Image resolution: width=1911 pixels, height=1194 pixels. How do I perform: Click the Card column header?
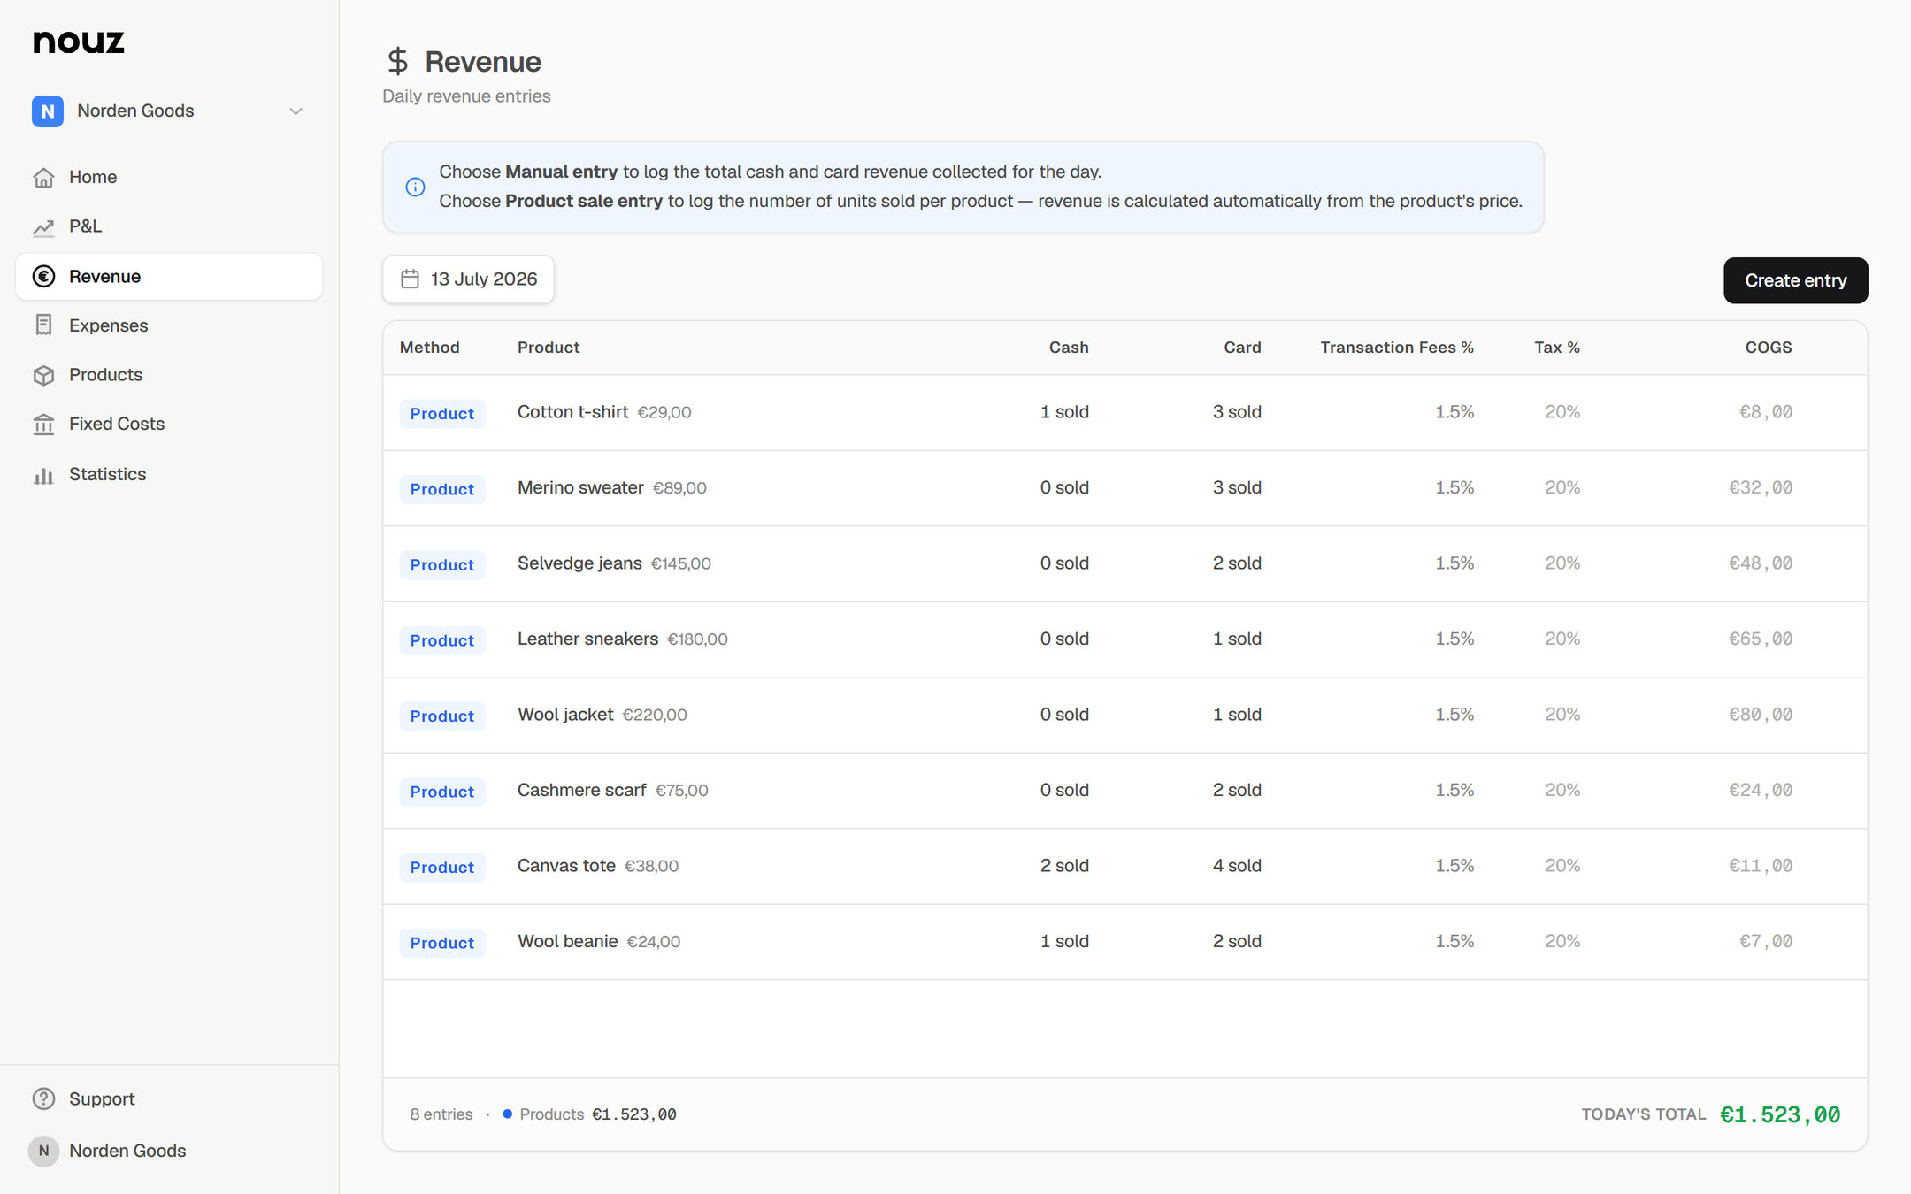tap(1242, 348)
